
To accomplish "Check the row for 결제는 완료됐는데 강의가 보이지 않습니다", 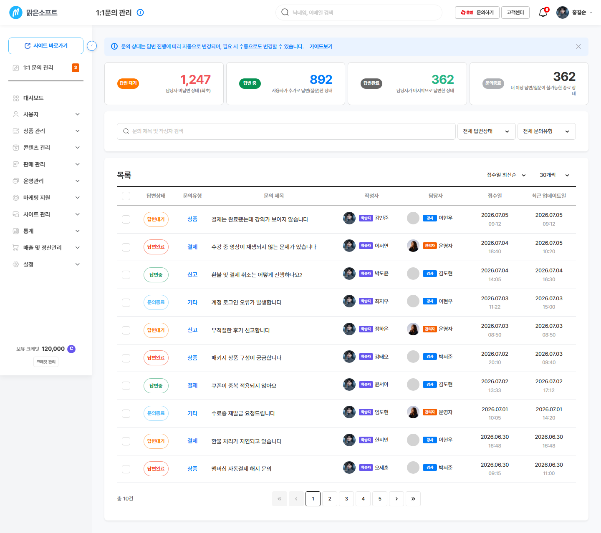I will click(x=126, y=219).
